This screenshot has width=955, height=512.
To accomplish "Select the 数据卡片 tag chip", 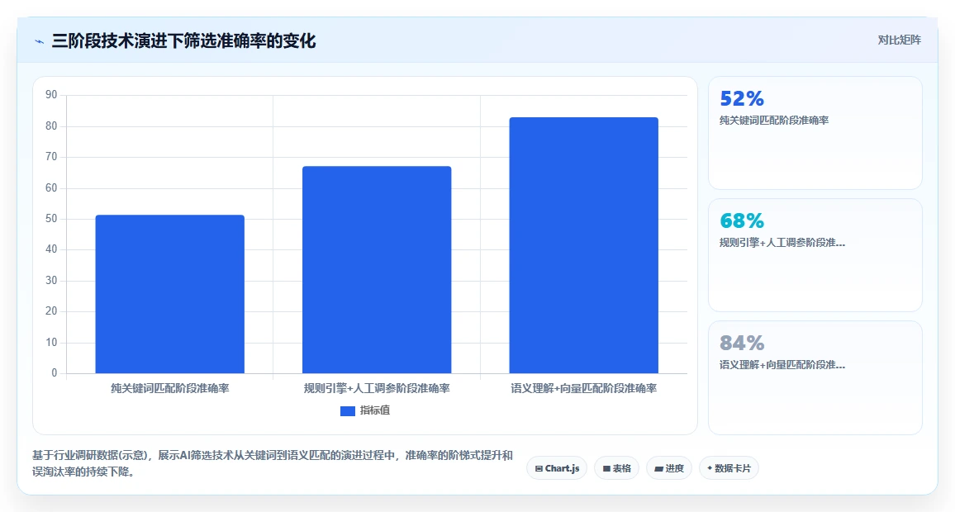I will click(729, 468).
